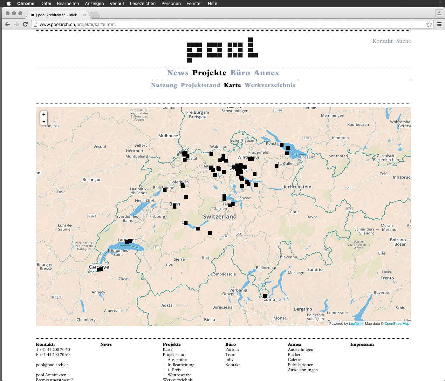Bookmark page with the star icon
This screenshot has width=445, height=381.
[429, 24]
